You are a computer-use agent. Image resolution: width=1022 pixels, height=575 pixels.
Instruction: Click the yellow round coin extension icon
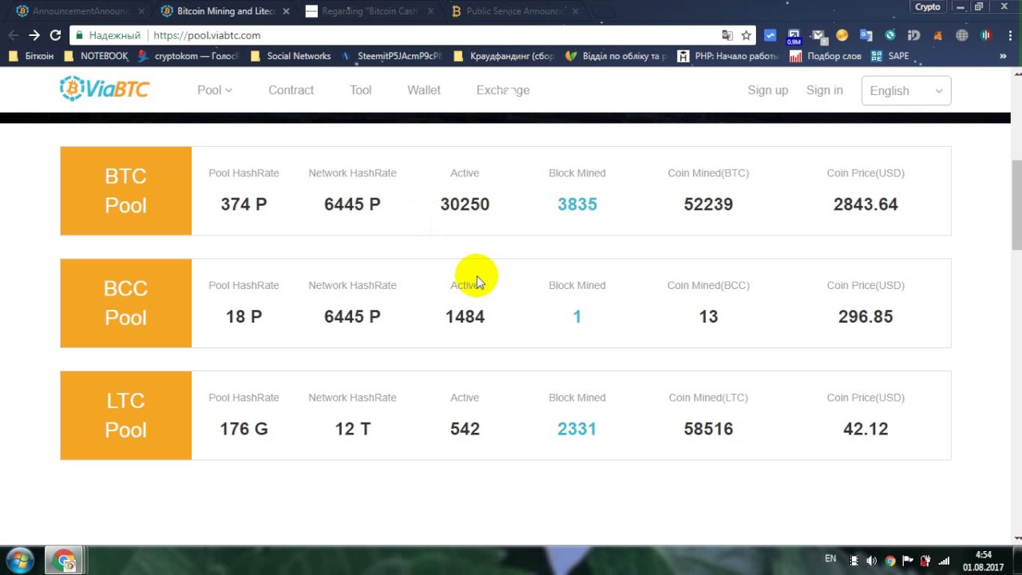[842, 35]
